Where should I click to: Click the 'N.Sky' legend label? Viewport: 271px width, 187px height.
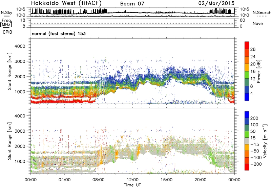coord(6,12)
